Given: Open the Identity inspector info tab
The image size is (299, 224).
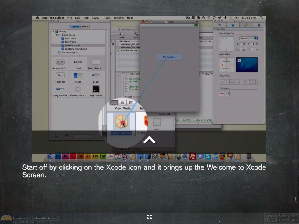Looking at the screenshot, I should [259, 25].
